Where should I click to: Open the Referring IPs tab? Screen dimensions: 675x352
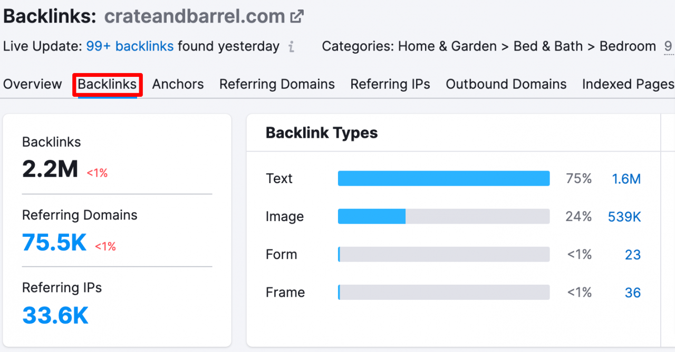click(390, 84)
